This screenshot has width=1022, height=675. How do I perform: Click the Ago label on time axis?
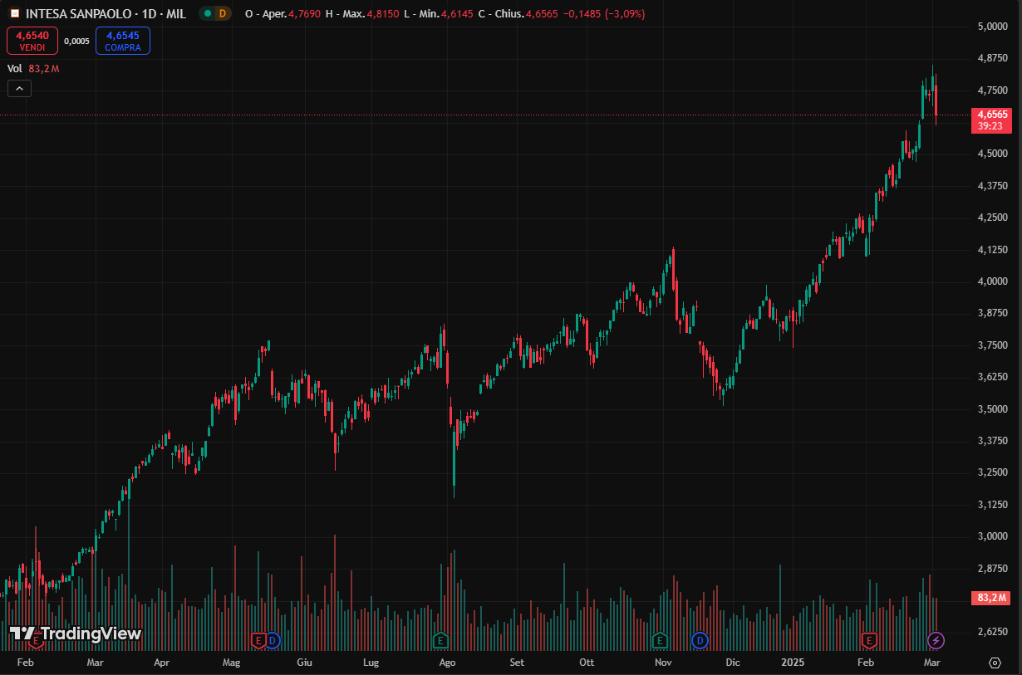click(448, 663)
